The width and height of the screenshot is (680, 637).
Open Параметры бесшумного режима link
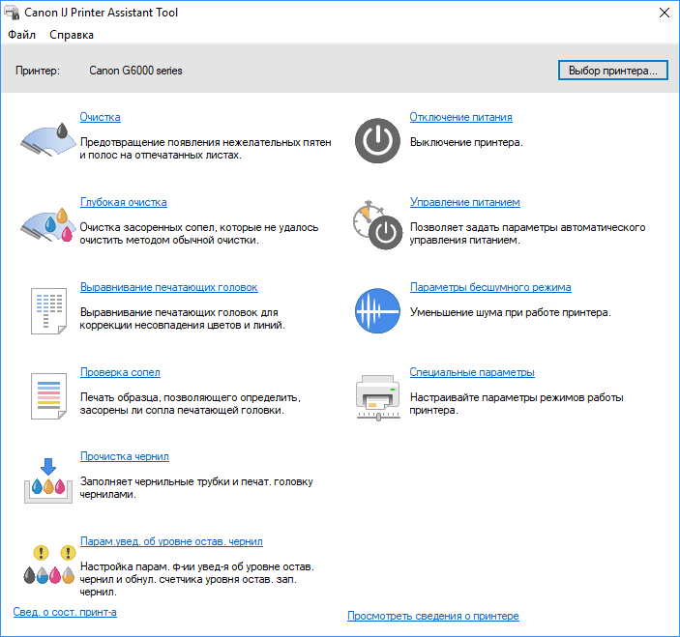(490, 287)
